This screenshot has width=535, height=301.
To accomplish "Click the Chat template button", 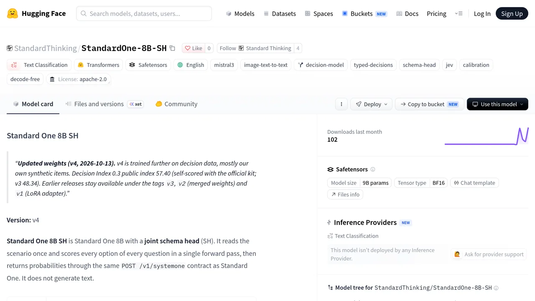I will click(x=474, y=183).
